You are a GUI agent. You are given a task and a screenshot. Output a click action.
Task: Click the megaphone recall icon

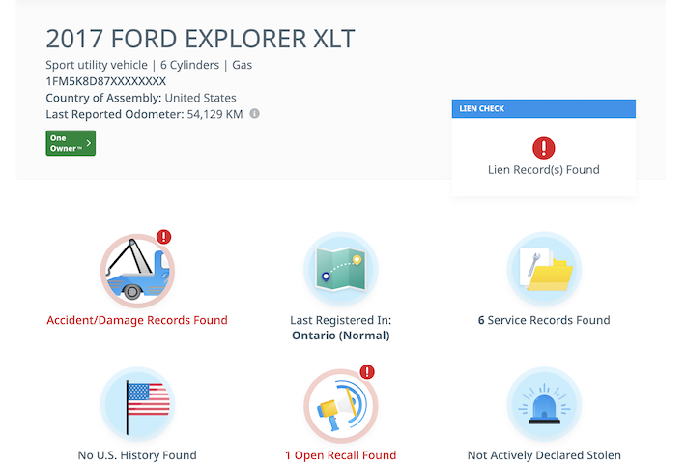coord(341,406)
